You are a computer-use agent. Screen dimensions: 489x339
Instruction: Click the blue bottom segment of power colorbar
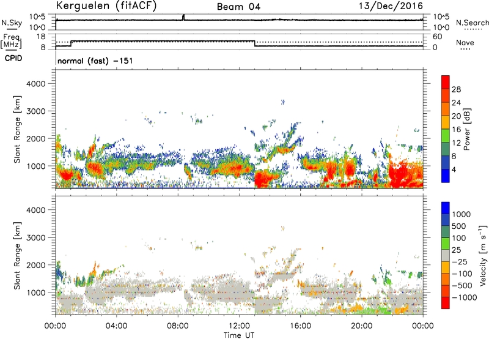[x=446, y=176]
